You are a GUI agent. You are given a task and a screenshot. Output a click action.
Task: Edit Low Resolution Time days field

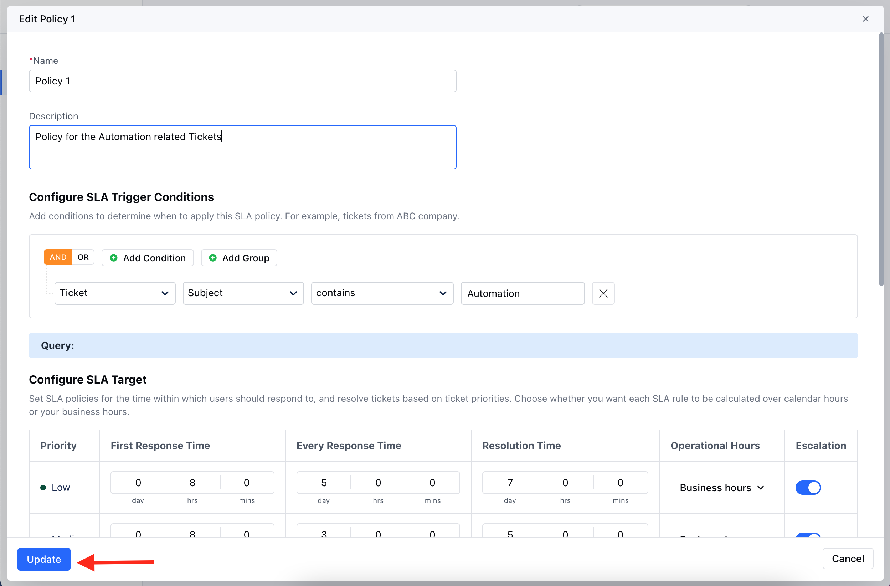point(510,483)
